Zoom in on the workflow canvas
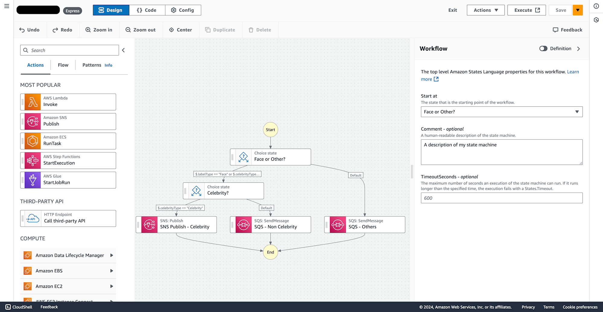This screenshot has height=312, width=603. [99, 30]
